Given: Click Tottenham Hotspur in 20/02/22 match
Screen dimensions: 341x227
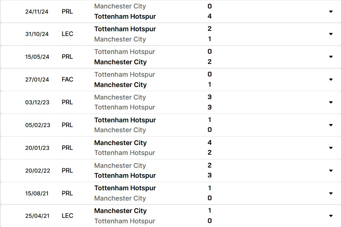Looking at the screenshot, I should coord(125,176).
